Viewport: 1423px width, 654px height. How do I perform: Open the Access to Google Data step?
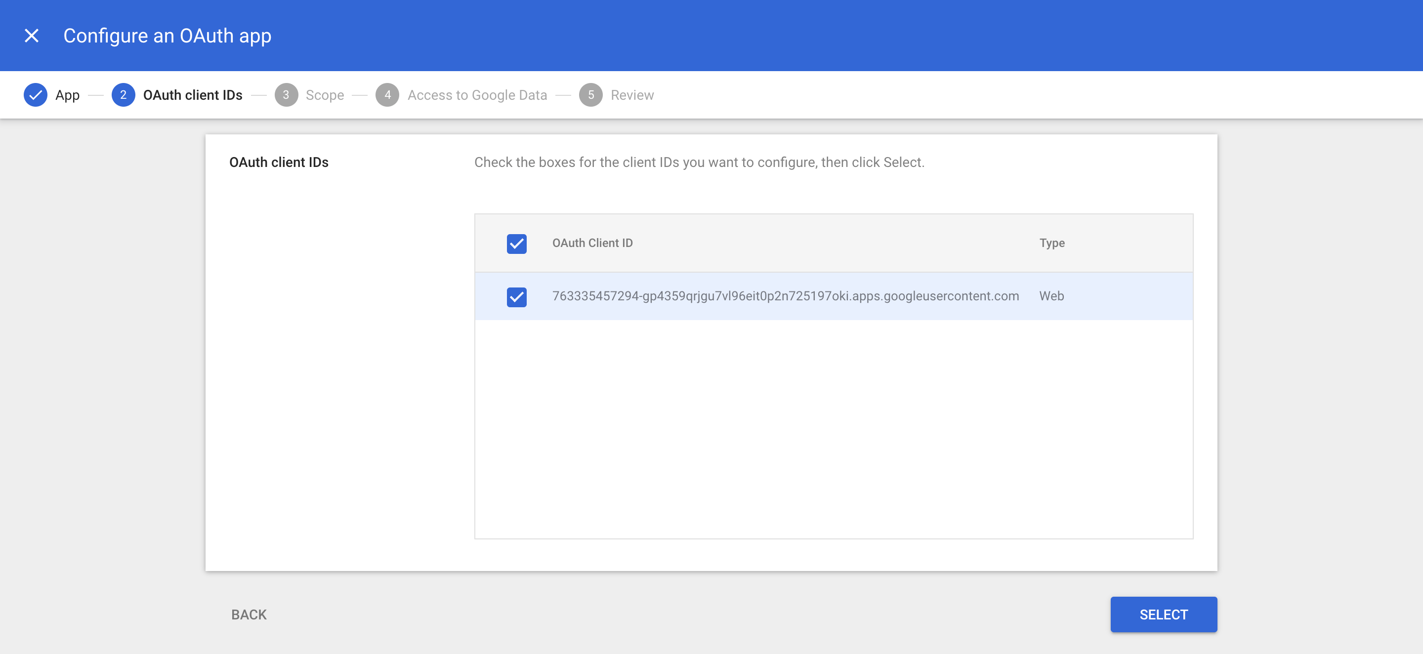click(x=477, y=95)
